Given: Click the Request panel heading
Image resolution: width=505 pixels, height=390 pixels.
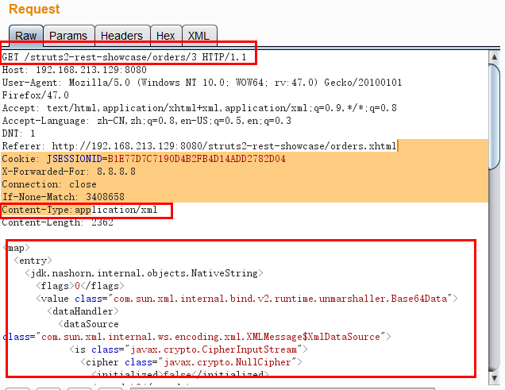Looking at the screenshot, I should 34,9.
